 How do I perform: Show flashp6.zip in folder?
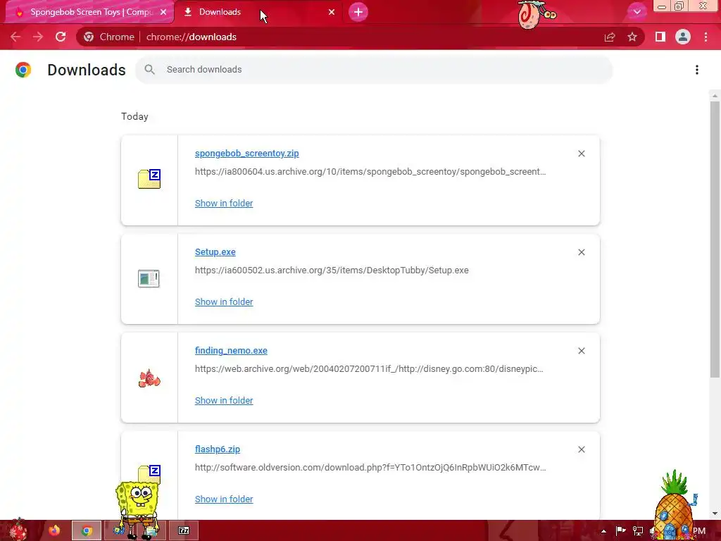224,499
